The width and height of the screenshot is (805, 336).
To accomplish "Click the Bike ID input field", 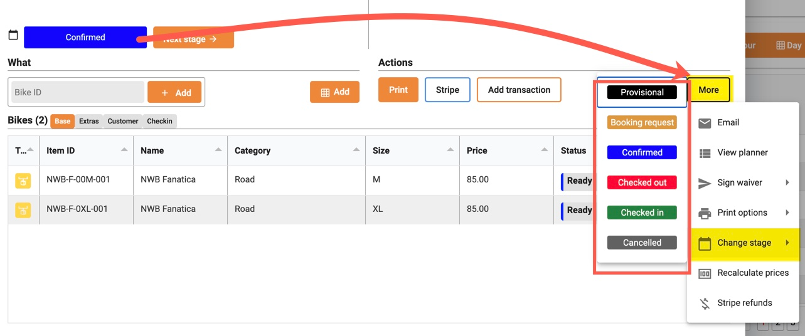I will tap(77, 92).
